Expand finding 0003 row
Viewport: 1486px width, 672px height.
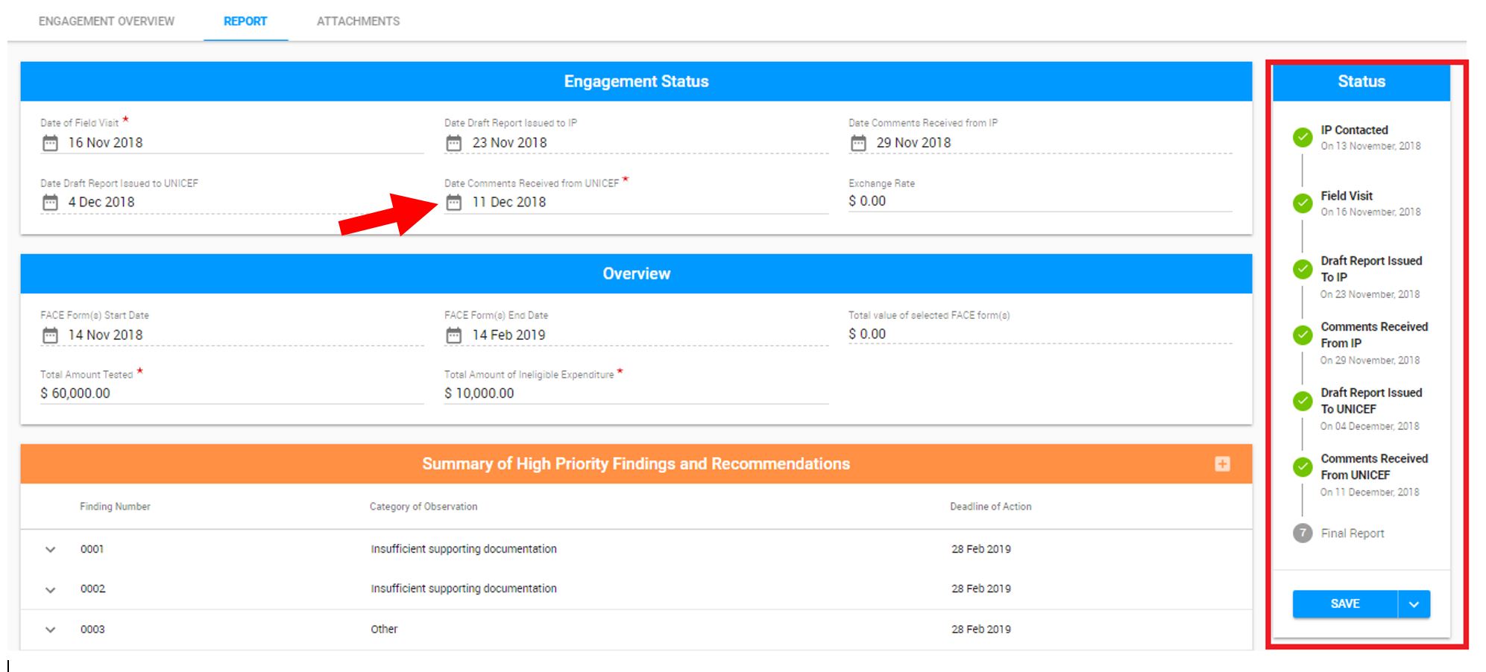tap(50, 630)
